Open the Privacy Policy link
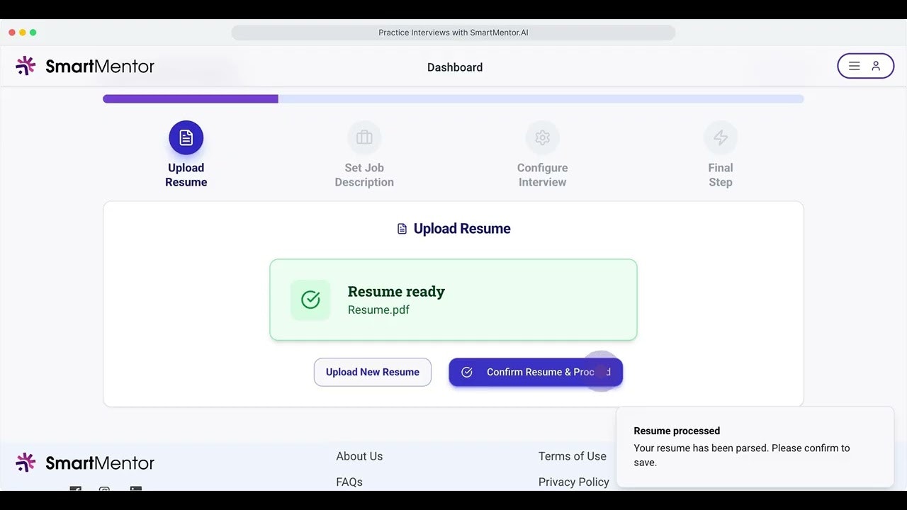The width and height of the screenshot is (907, 510). tap(574, 482)
